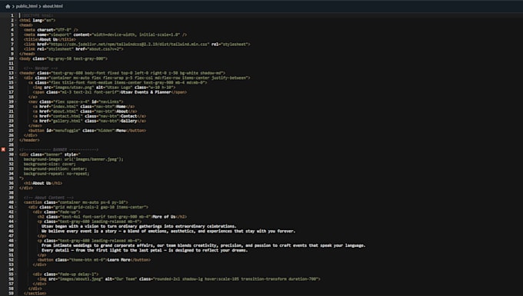Image resolution: width=523 pixels, height=296 pixels.
Task: Click the closing </nav> tag on line 24
Action: pos(35,126)
